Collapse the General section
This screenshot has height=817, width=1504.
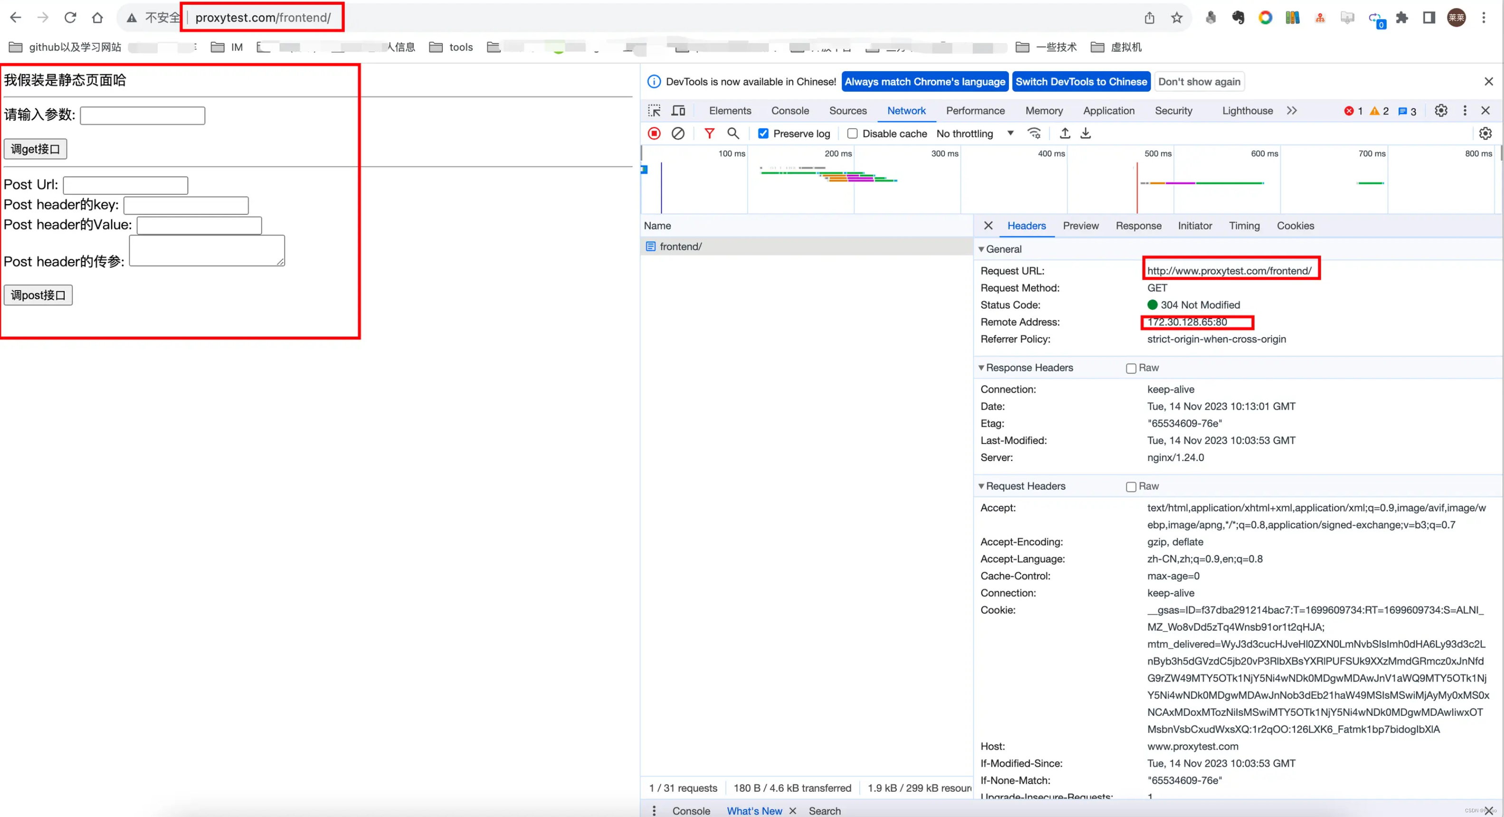point(981,249)
